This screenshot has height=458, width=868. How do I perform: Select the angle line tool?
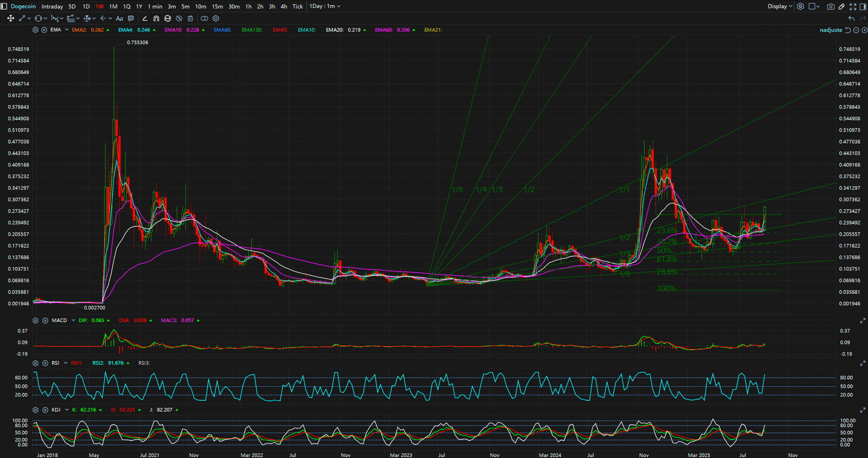145,18
